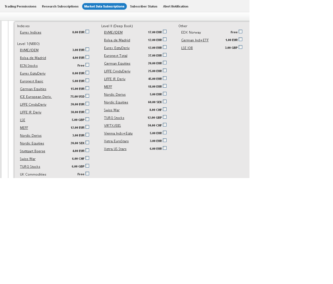Click the Stuttgart Boerse link
This screenshot has width=333, height=284.
pos(32,151)
